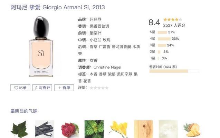Click the 记录 heart button

[20, 88]
